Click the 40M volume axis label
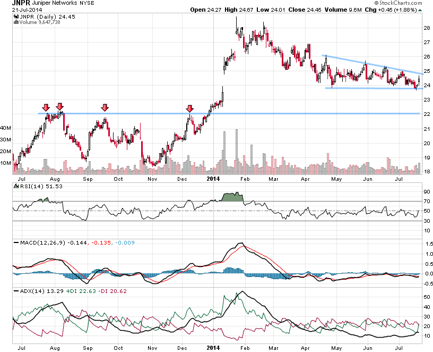This screenshot has width=433, height=352. click(x=5, y=128)
